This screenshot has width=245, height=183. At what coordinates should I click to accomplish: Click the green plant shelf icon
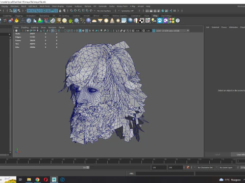coord(70,21)
